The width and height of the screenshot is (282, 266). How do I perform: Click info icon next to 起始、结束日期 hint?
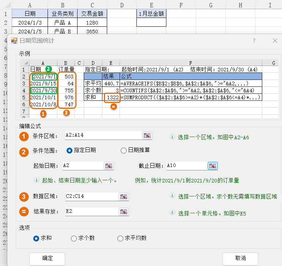pyautogui.click(x=36, y=180)
